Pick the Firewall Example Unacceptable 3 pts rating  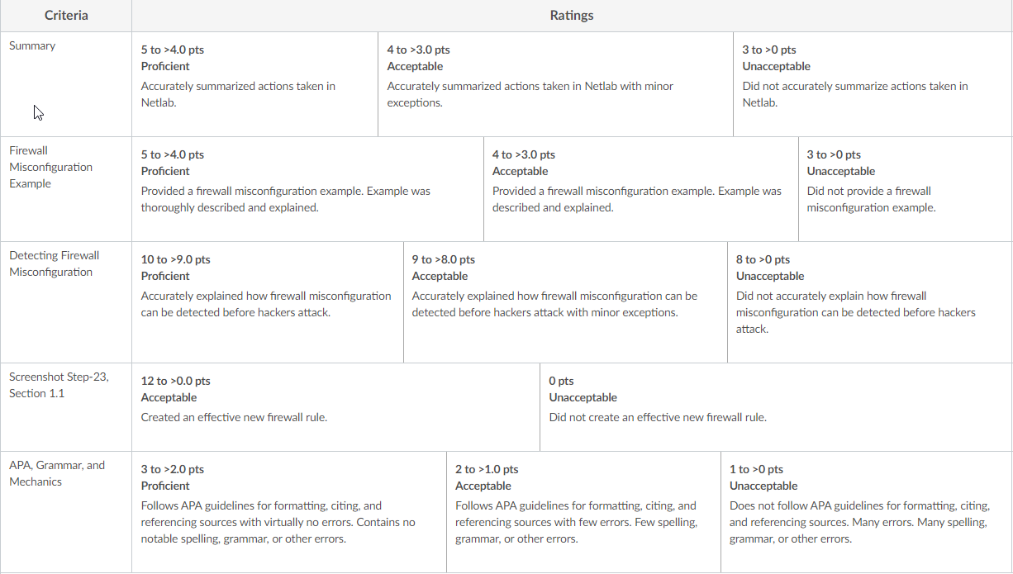pyautogui.click(x=906, y=189)
